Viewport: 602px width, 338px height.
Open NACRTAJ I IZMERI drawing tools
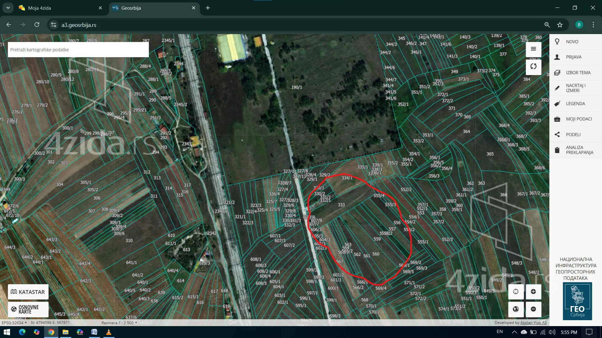[575, 88]
